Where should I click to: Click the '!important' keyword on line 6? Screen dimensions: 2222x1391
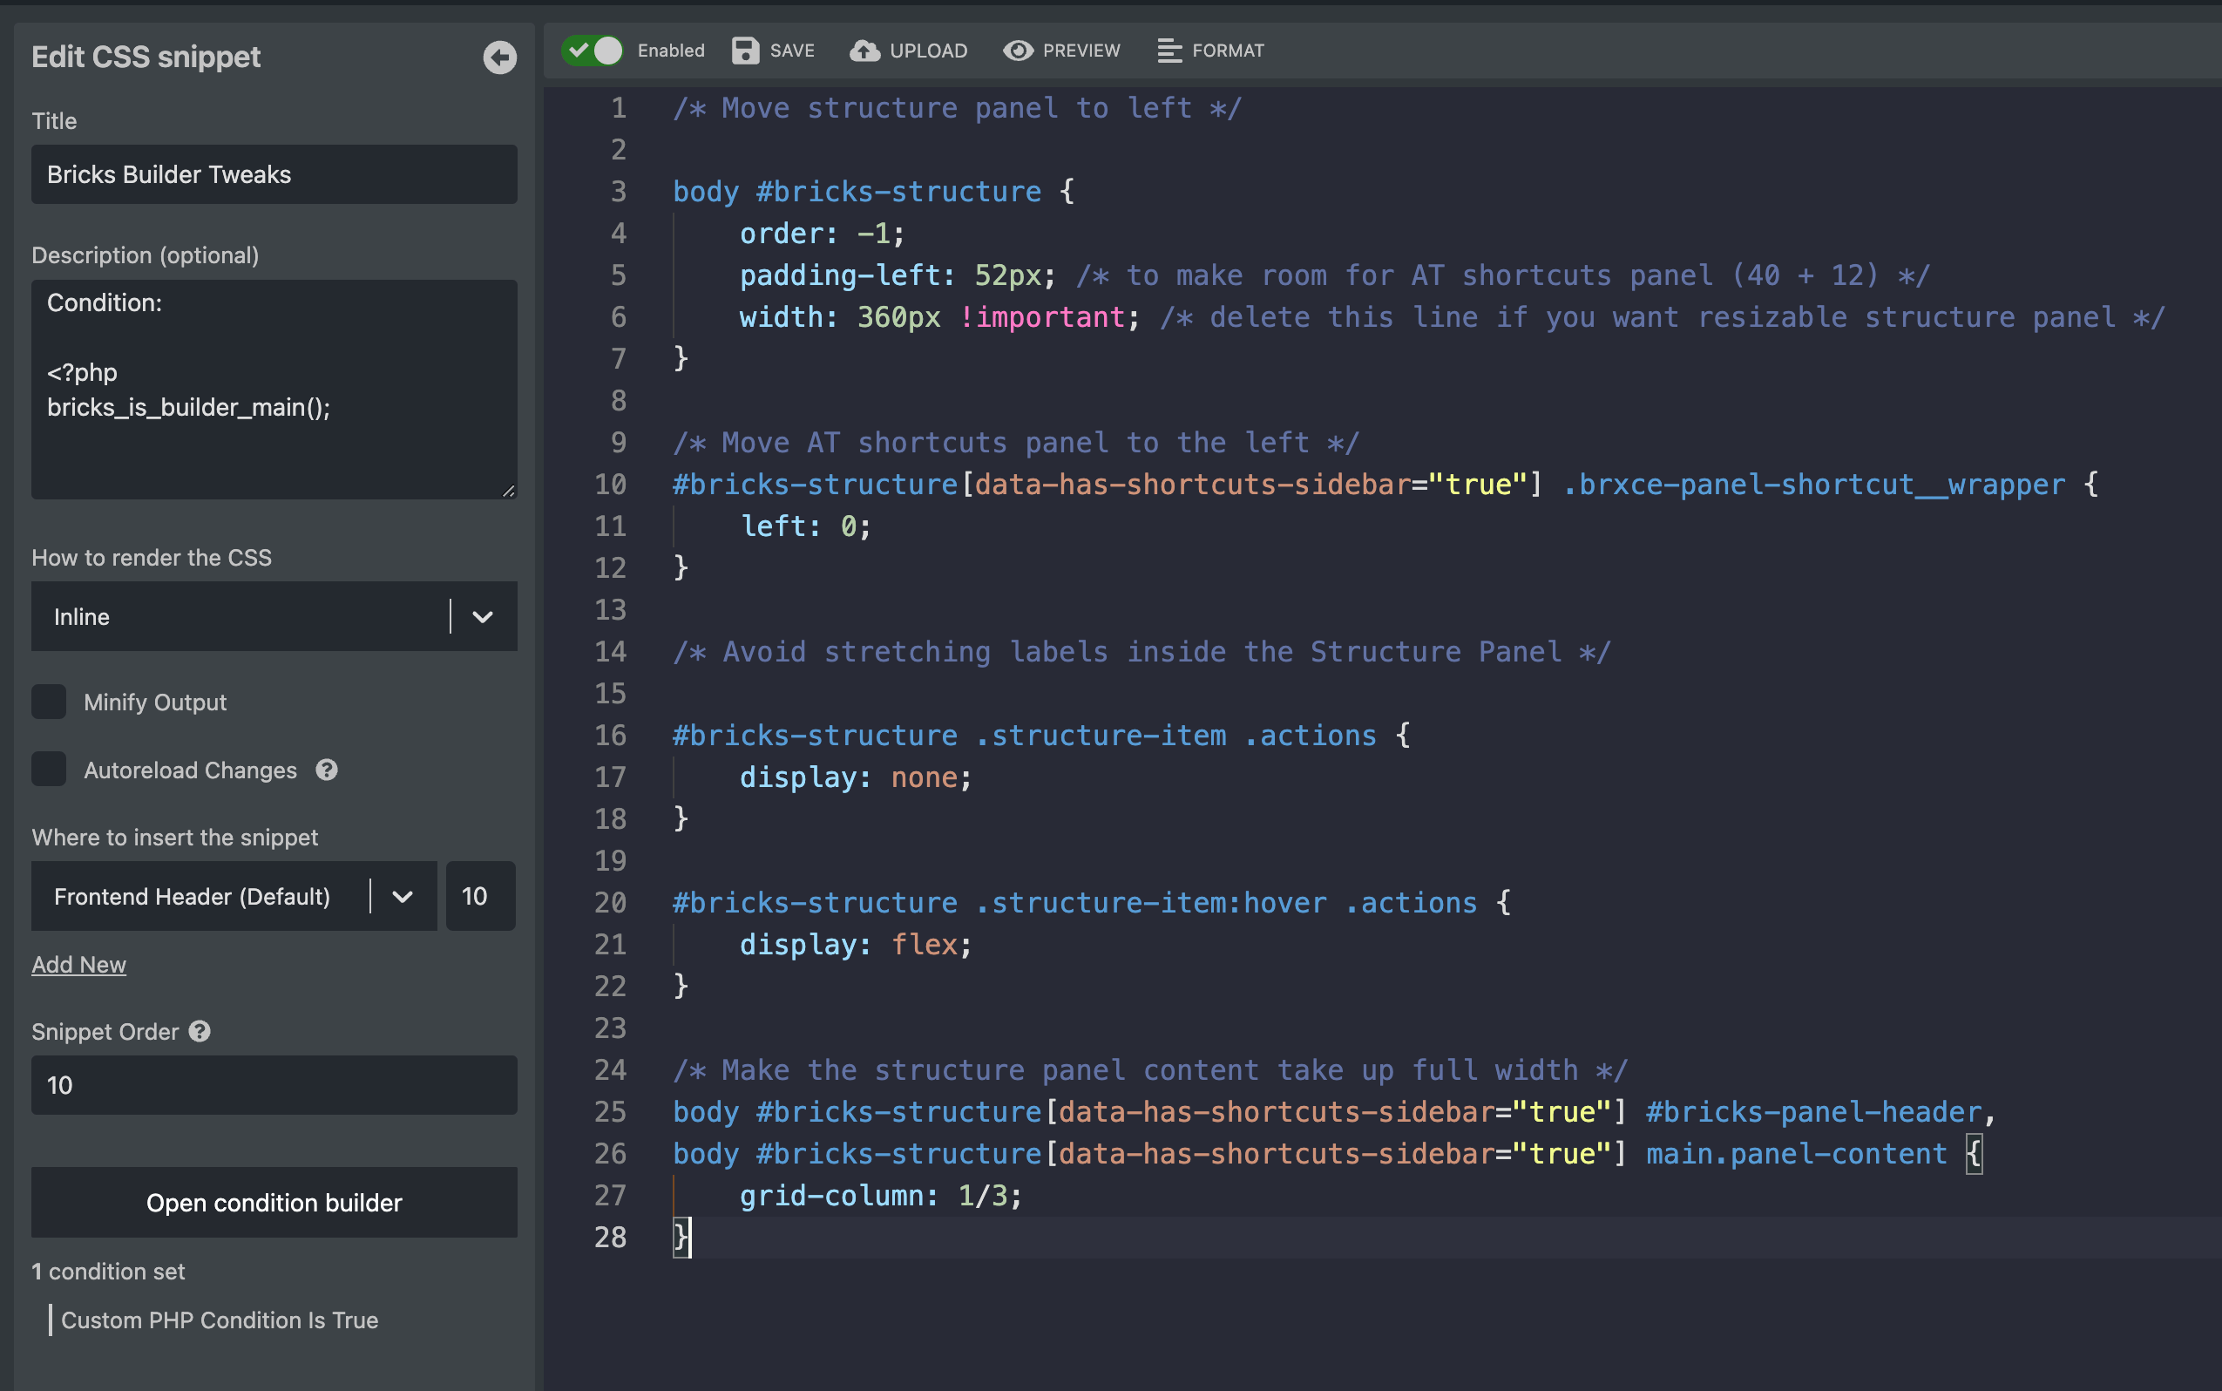[x=1042, y=317]
